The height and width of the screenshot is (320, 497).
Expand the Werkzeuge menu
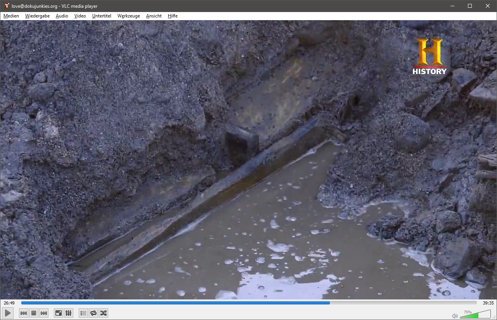click(129, 16)
